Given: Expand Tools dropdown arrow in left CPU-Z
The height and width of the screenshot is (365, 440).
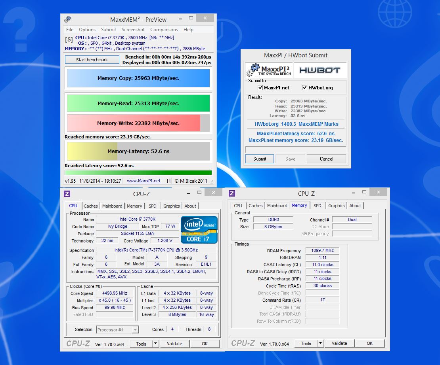Looking at the screenshot, I should click(156, 343).
